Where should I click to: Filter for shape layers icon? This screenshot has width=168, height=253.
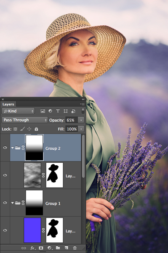click(66, 111)
